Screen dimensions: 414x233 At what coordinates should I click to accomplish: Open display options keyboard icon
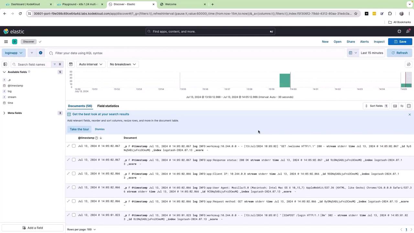395,106
